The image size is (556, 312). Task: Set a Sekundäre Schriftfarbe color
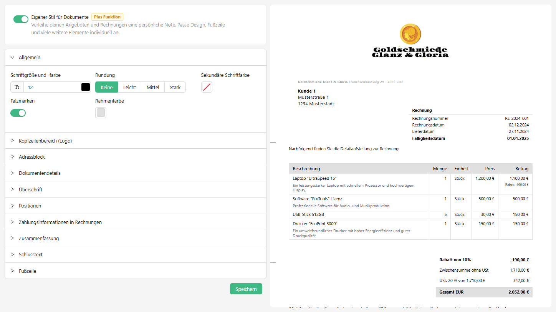pyautogui.click(x=207, y=87)
